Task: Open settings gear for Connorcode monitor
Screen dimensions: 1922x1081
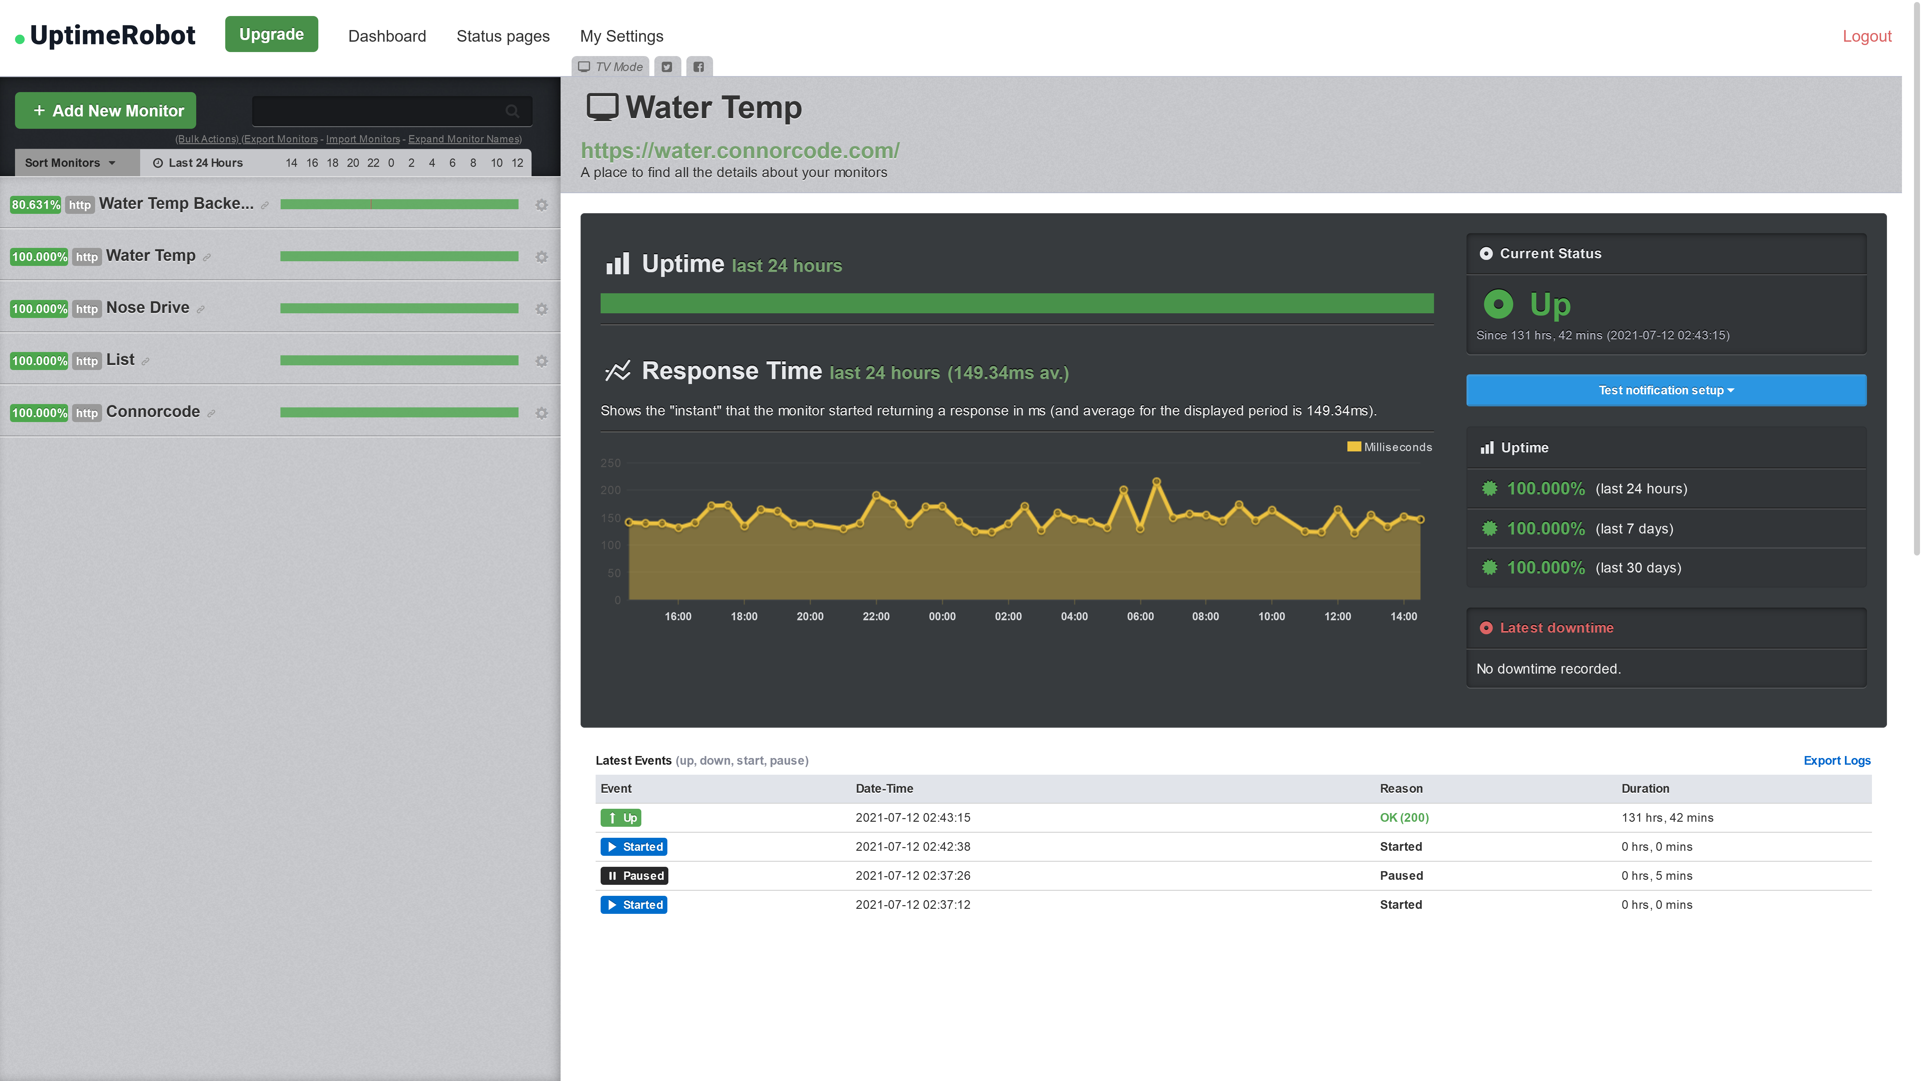Action: [542, 413]
